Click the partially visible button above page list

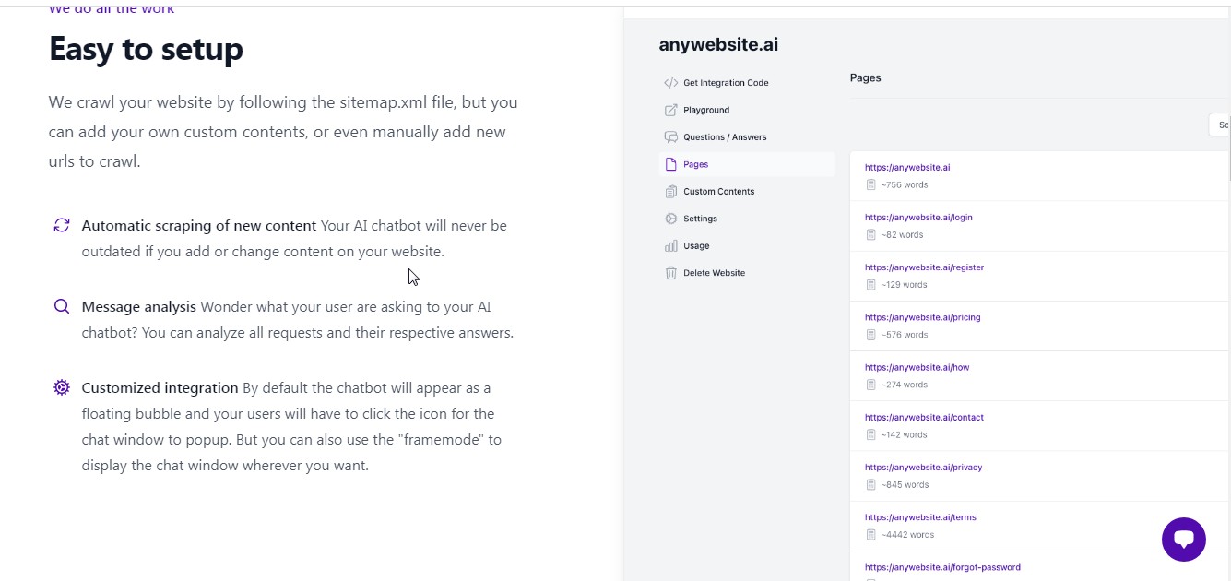pyautogui.click(x=1220, y=125)
